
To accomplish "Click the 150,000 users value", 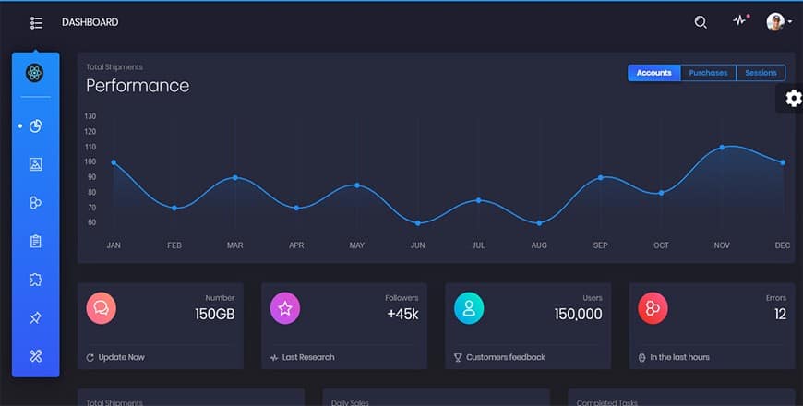I will pos(578,315).
